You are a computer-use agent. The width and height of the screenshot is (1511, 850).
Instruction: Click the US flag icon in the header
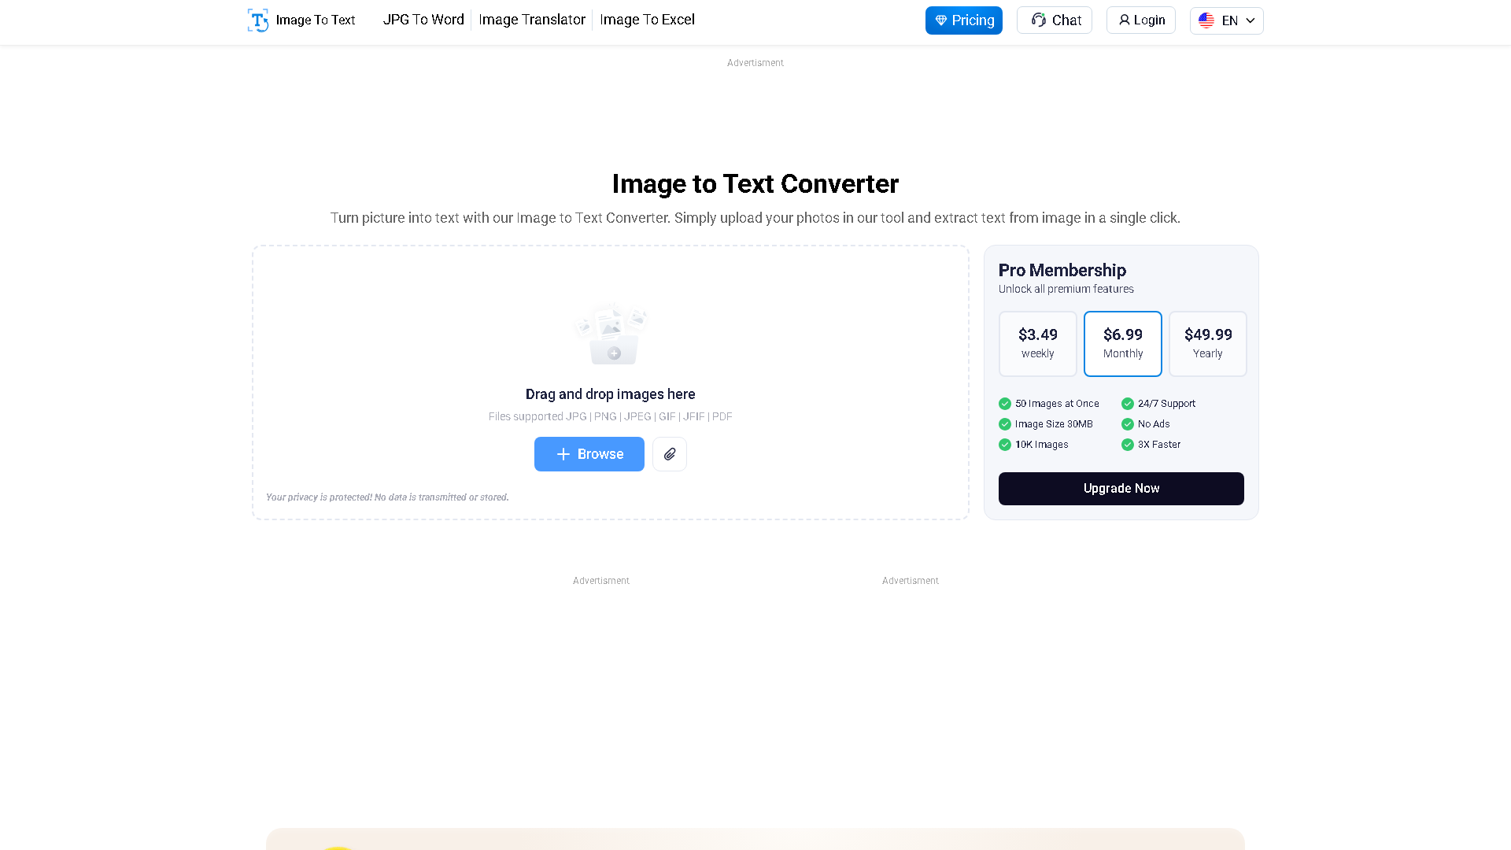point(1206,20)
